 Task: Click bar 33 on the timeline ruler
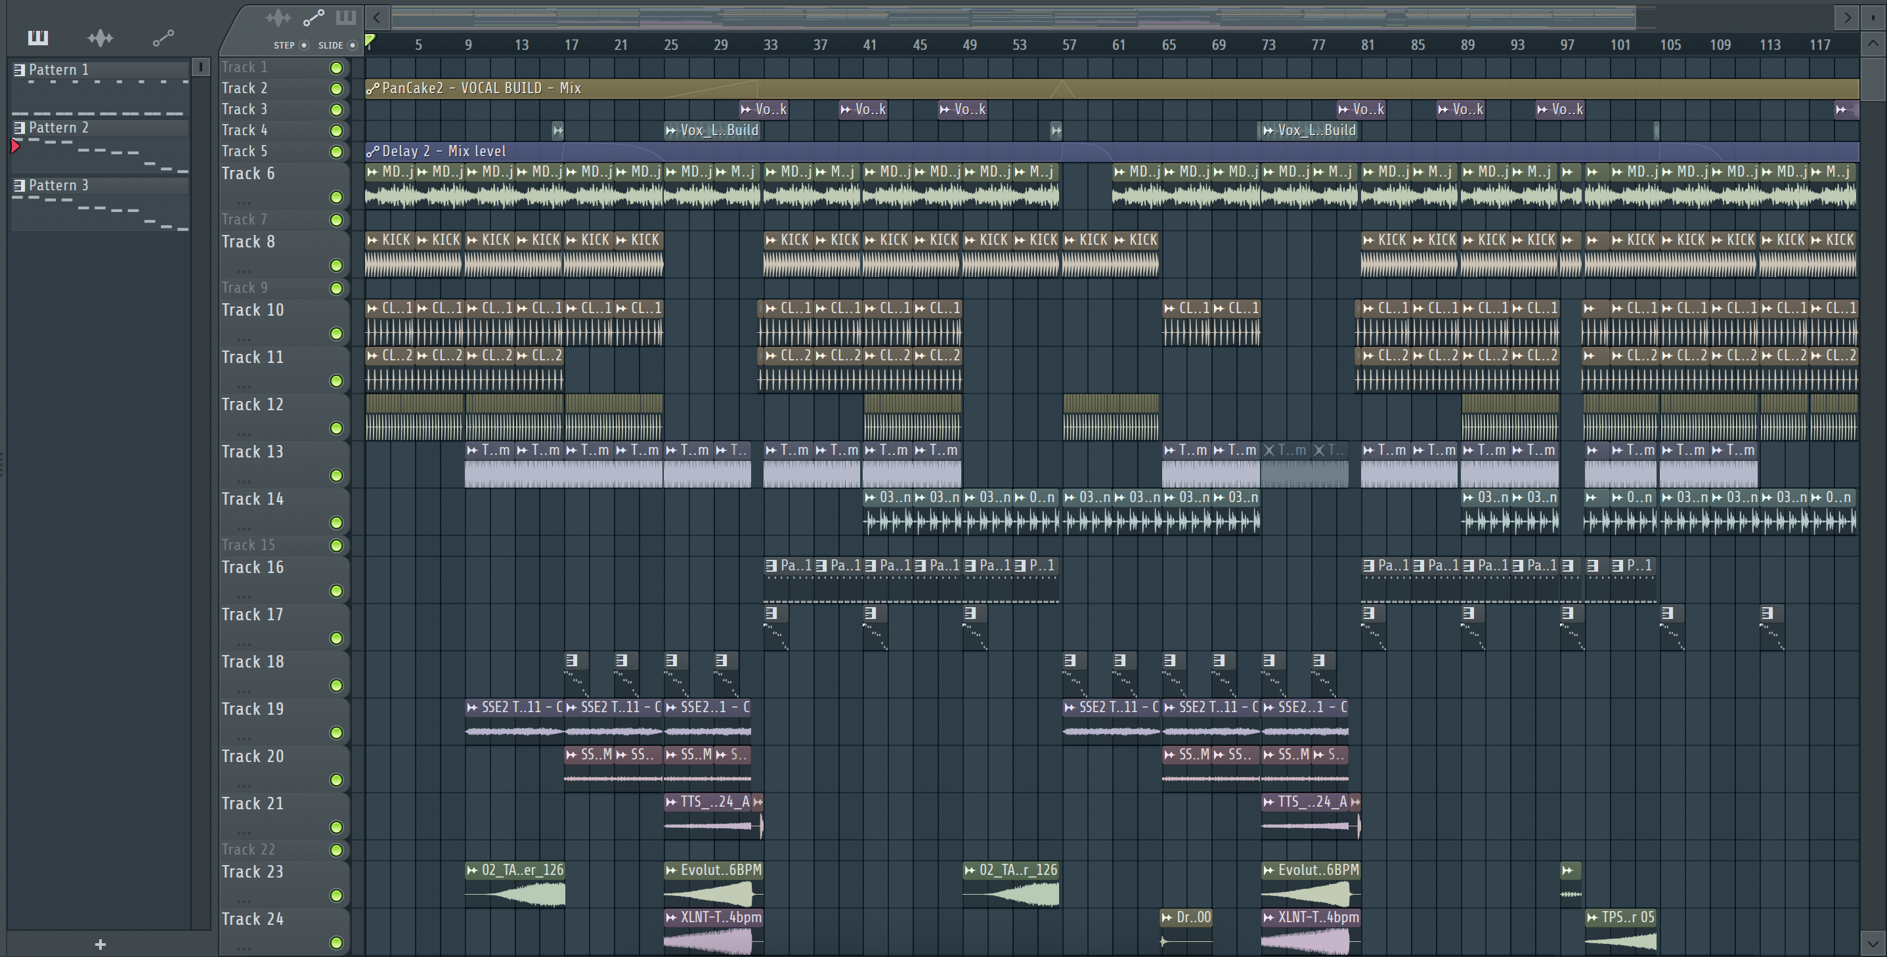pos(770,45)
